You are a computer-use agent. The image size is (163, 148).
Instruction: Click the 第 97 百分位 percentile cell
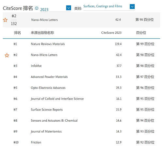[x=145, y=77]
